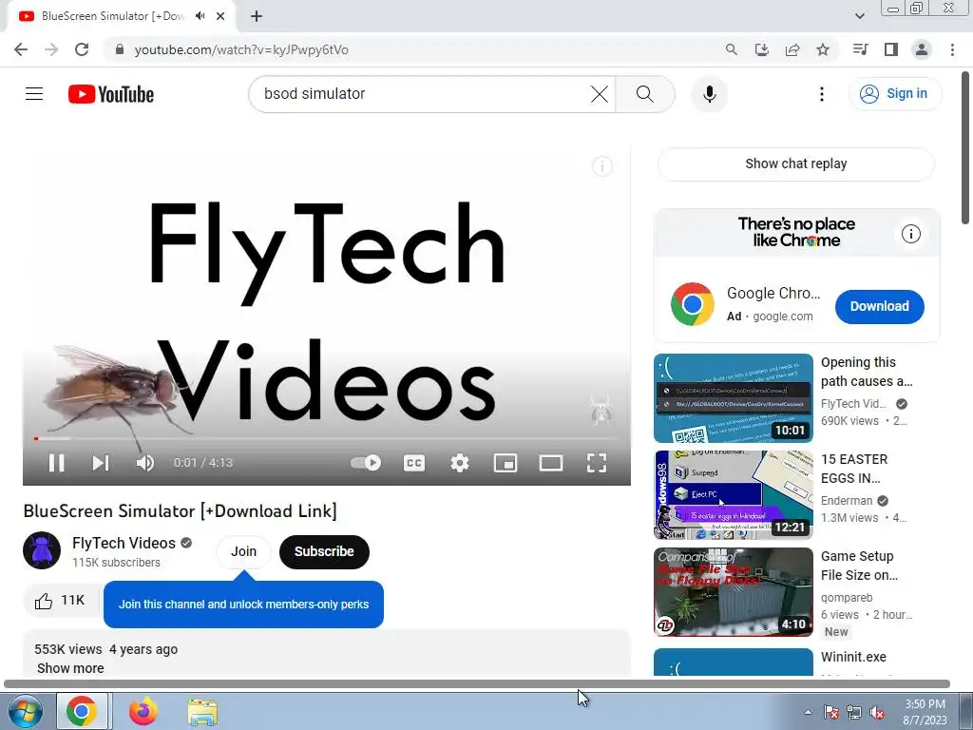
Task: Open the Google Chrome ad logo
Action: [x=693, y=304]
